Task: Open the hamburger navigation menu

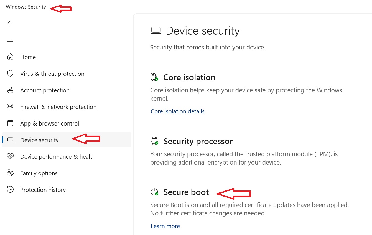Action: click(x=10, y=40)
